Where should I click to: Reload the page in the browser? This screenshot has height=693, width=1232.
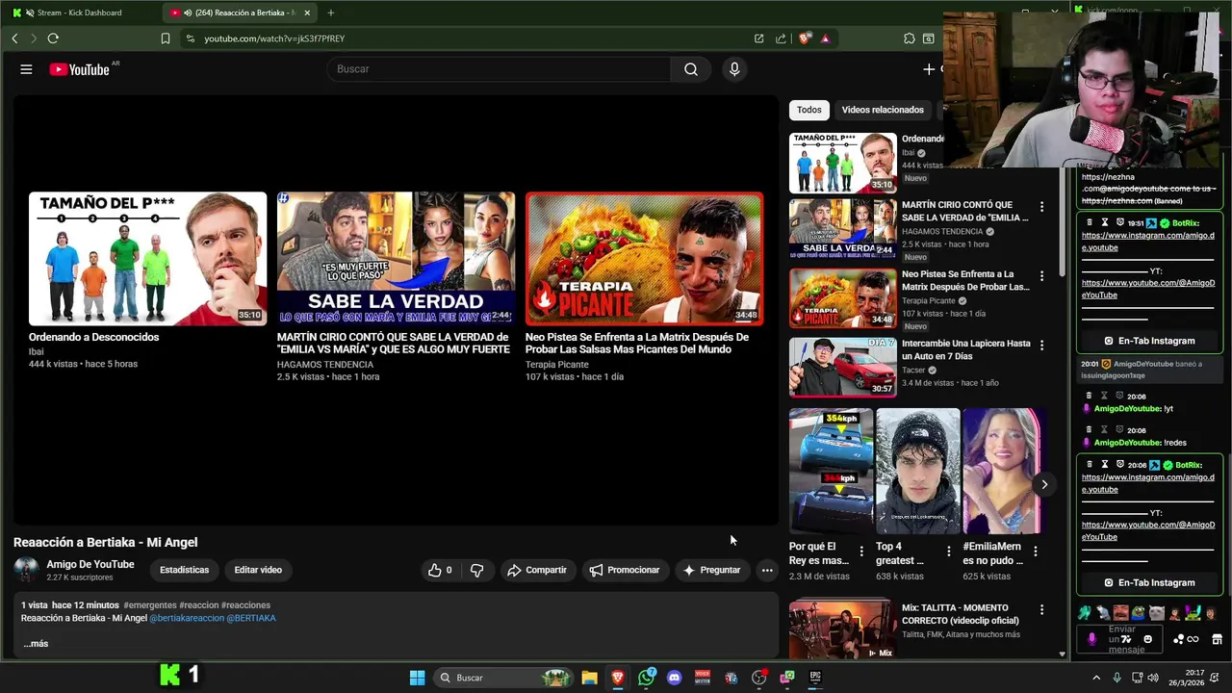53,38
